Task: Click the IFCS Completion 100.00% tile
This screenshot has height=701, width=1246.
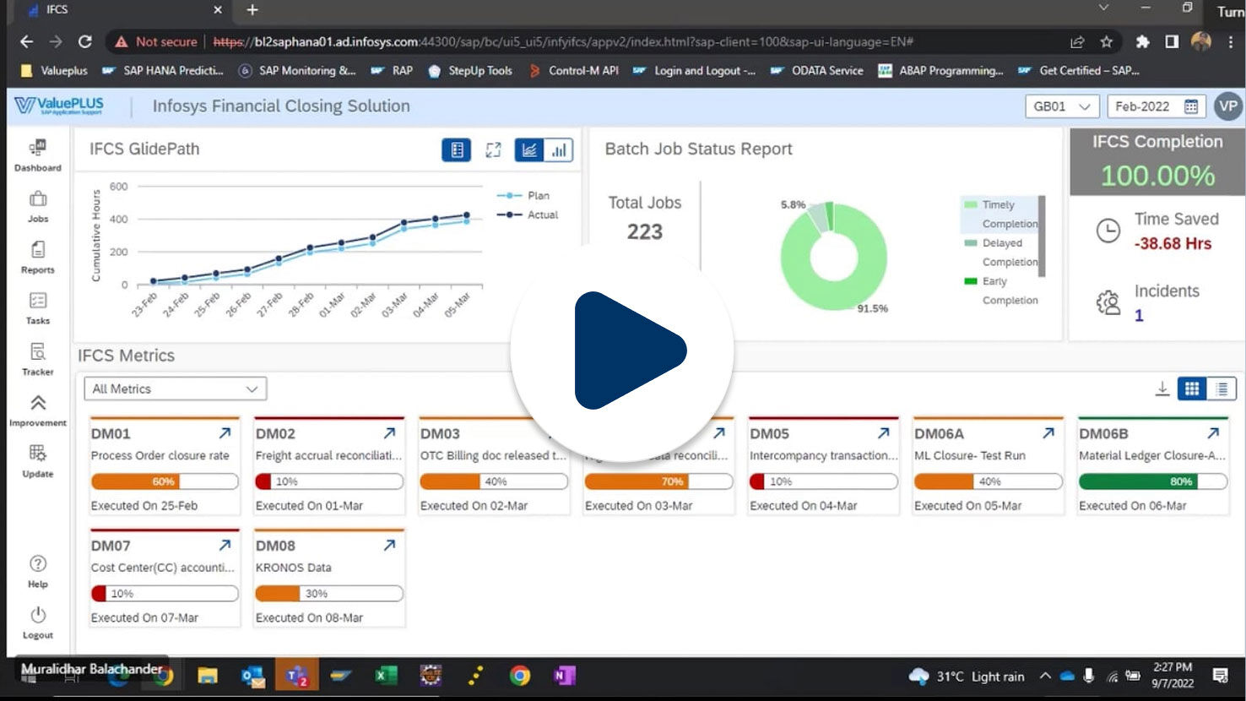Action: point(1157,161)
